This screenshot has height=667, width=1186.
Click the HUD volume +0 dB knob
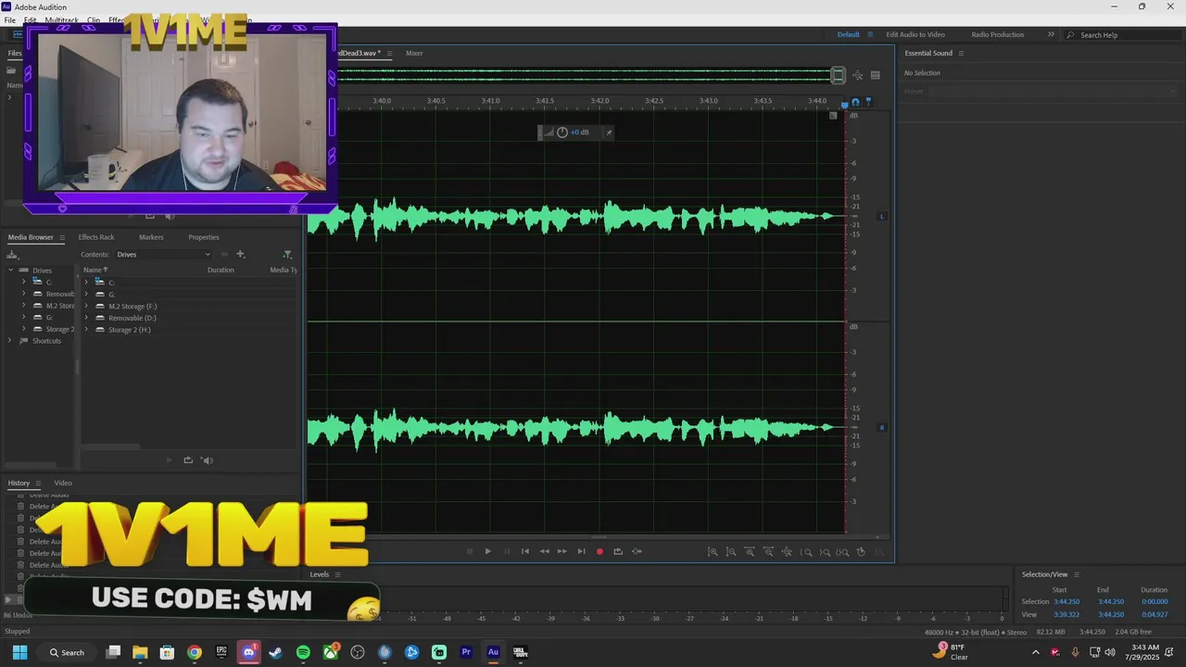point(562,132)
